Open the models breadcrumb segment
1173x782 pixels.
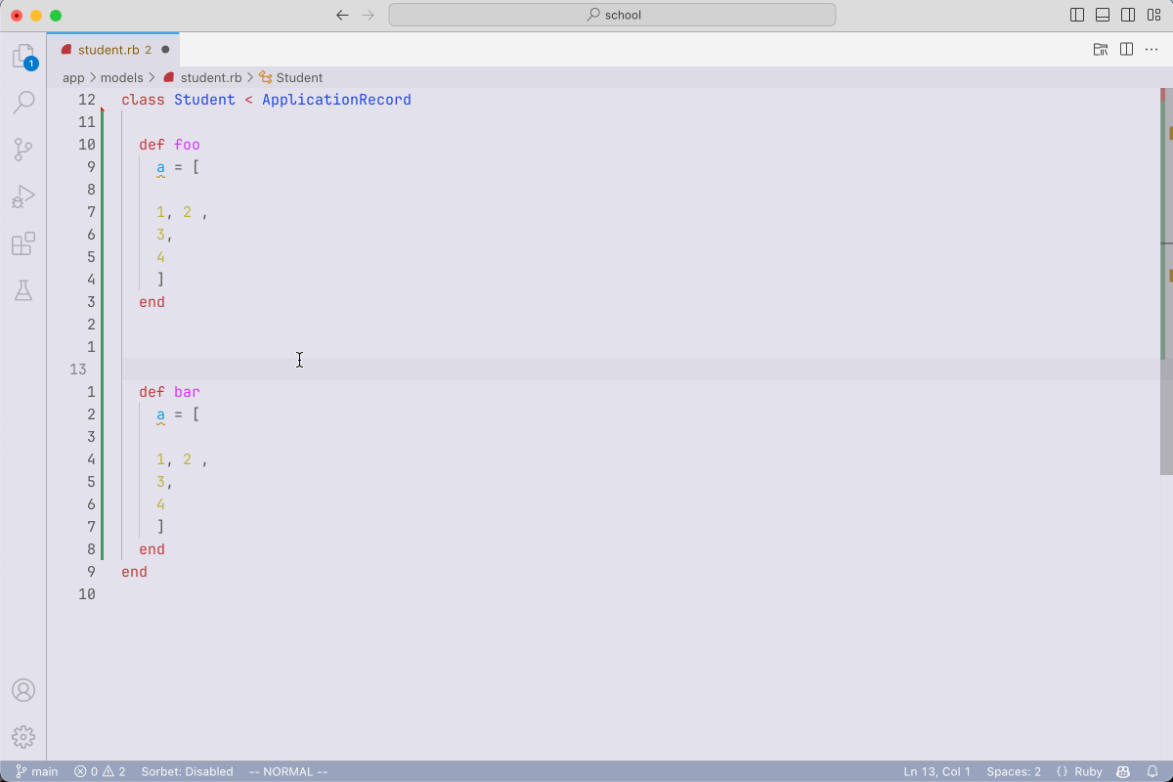(121, 77)
